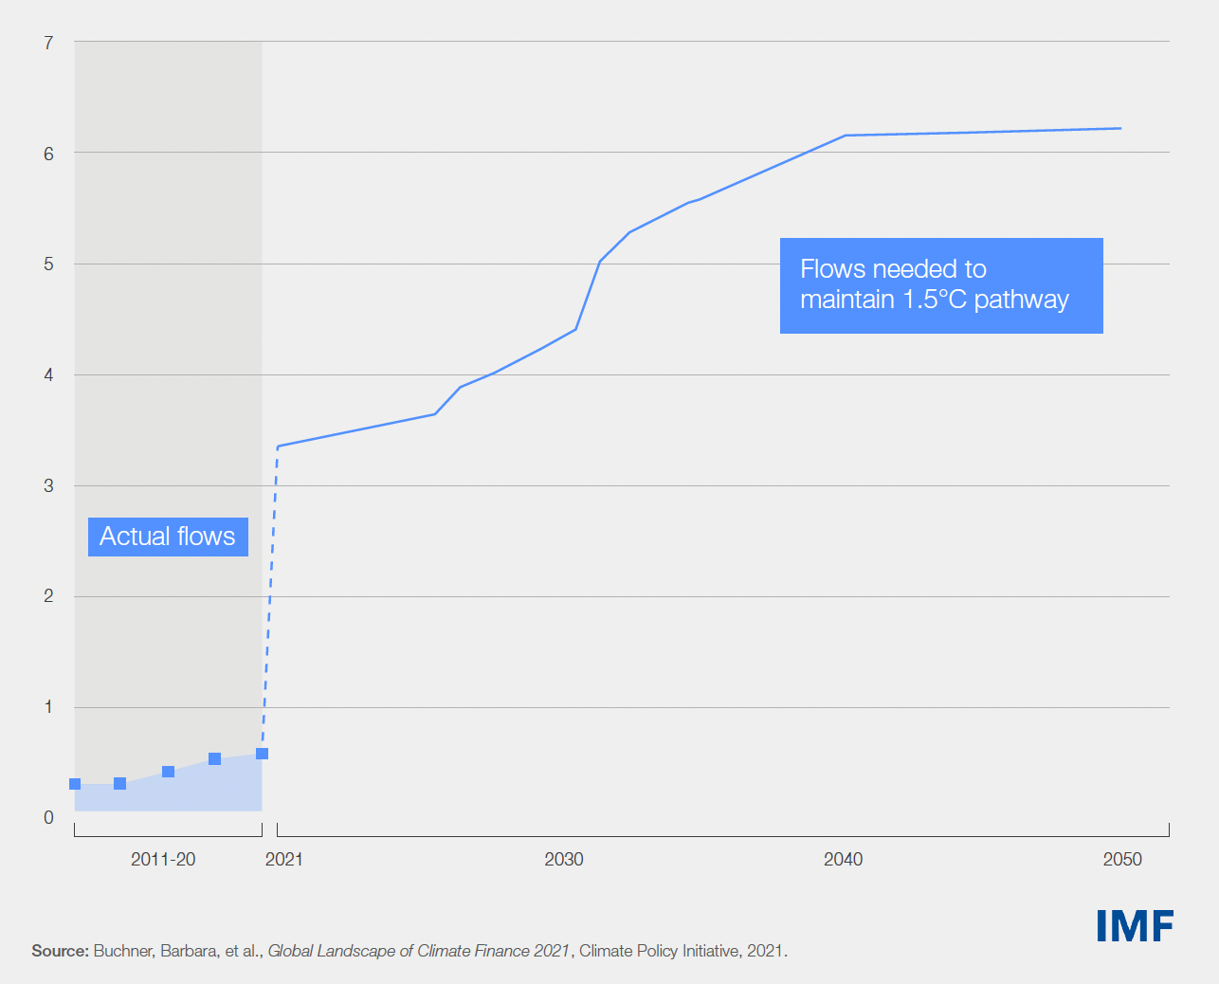Click the 2021 x-axis label

click(284, 859)
